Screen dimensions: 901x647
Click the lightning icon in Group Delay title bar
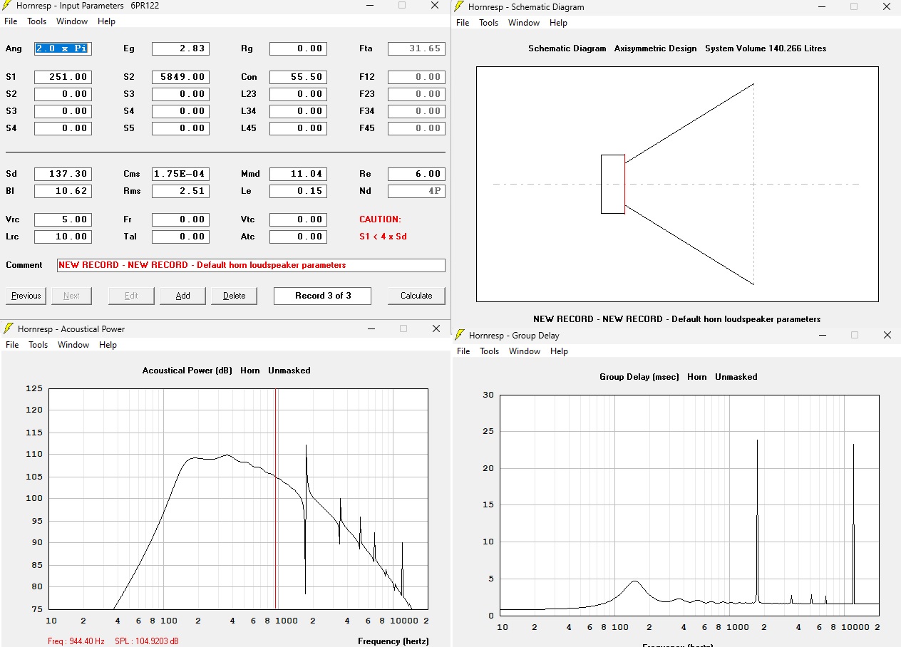point(460,335)
